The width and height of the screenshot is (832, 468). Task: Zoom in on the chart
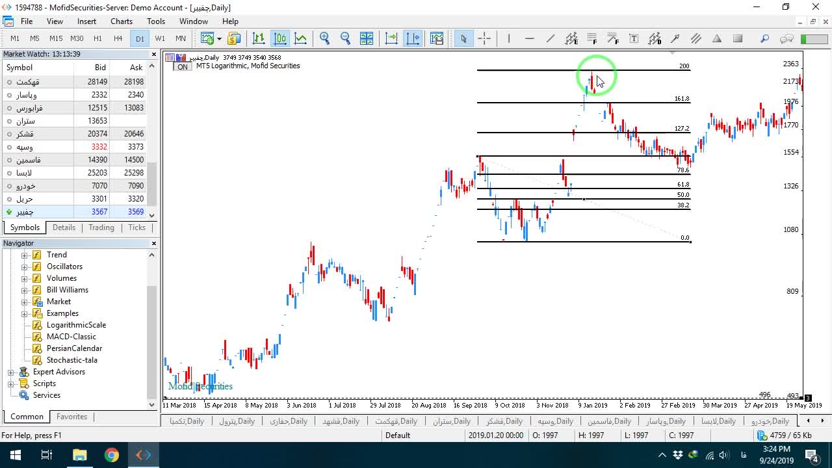tap(325, 38)
